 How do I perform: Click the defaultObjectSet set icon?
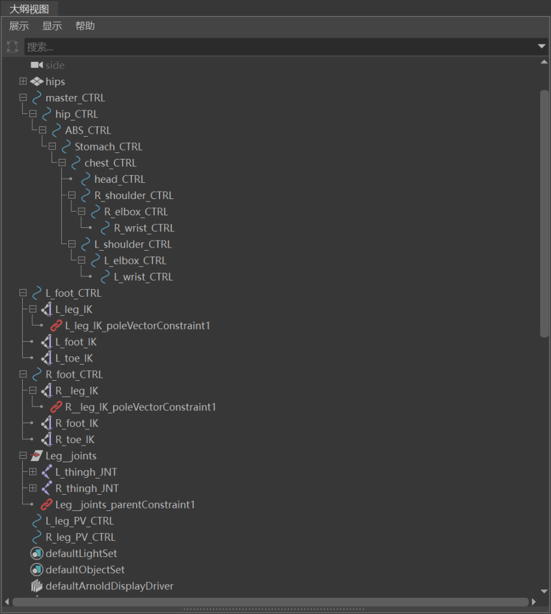37,570
